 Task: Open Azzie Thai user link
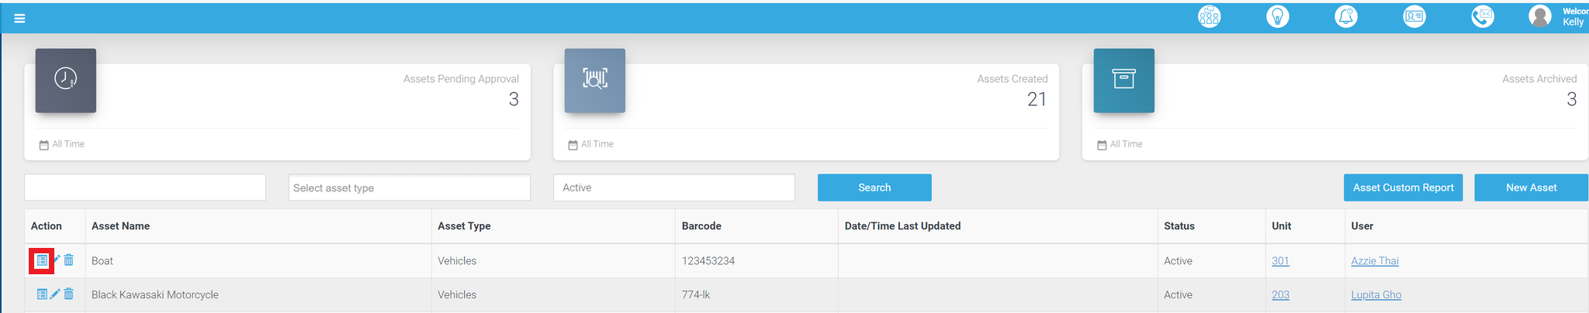point(1375,261)
